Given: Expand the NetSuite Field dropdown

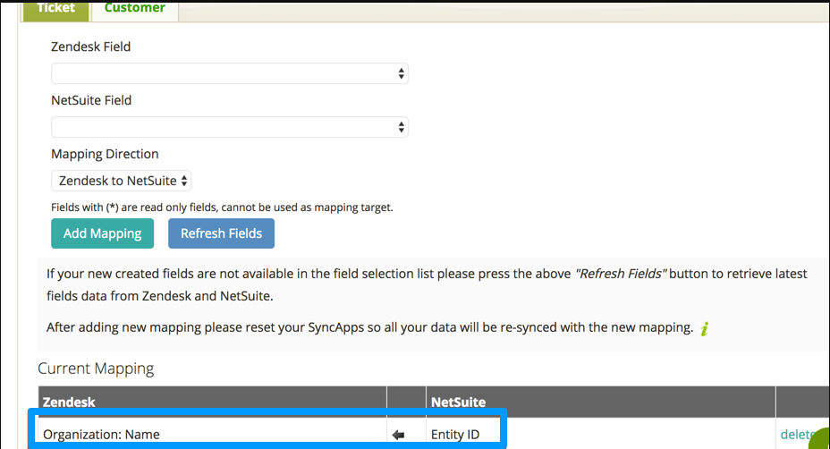Looking at the screenshot, I should pos(229,127).
